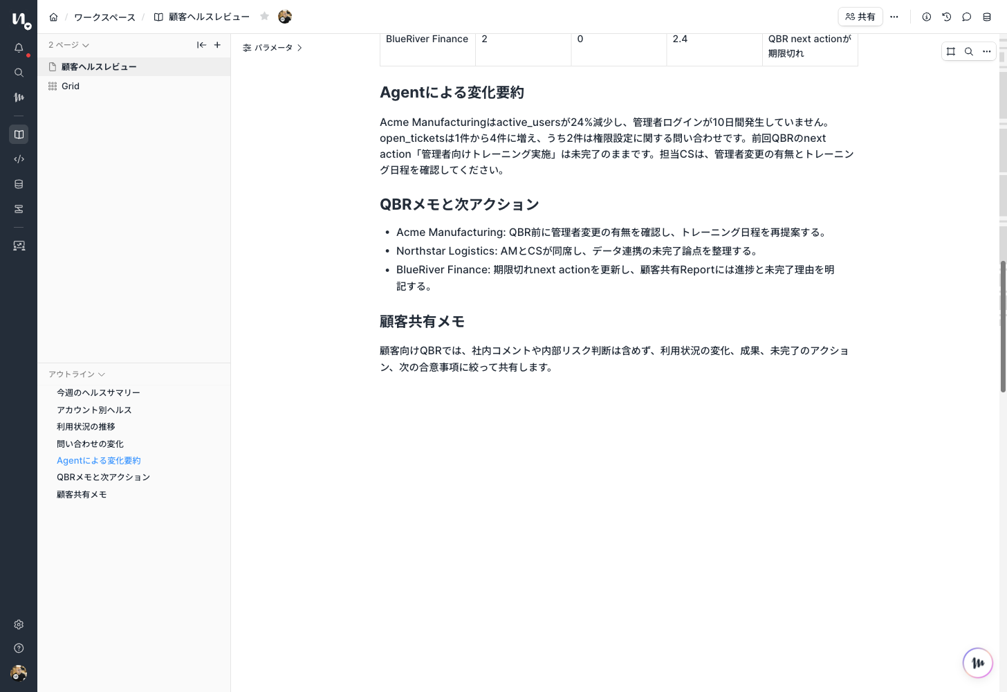Click the frame icon in the floating toolbar
1007x692 pixels.
tap(951, 51)
